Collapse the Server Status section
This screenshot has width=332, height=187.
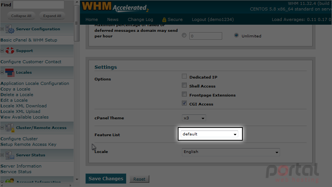(x=2, y=155)
